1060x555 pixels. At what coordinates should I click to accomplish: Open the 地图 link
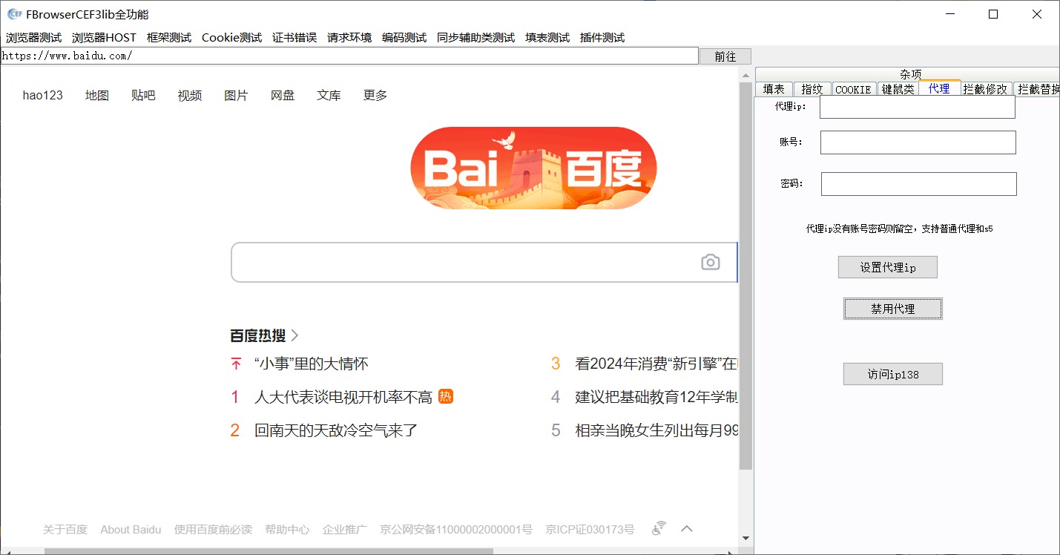coord(97,95)
